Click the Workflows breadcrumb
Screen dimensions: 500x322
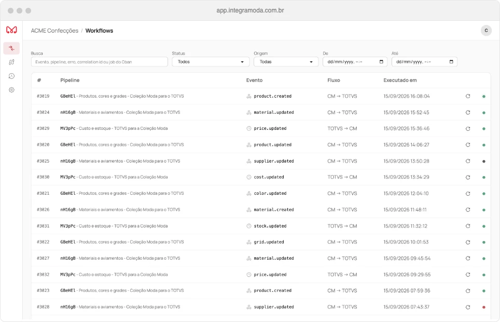[99, 31]
